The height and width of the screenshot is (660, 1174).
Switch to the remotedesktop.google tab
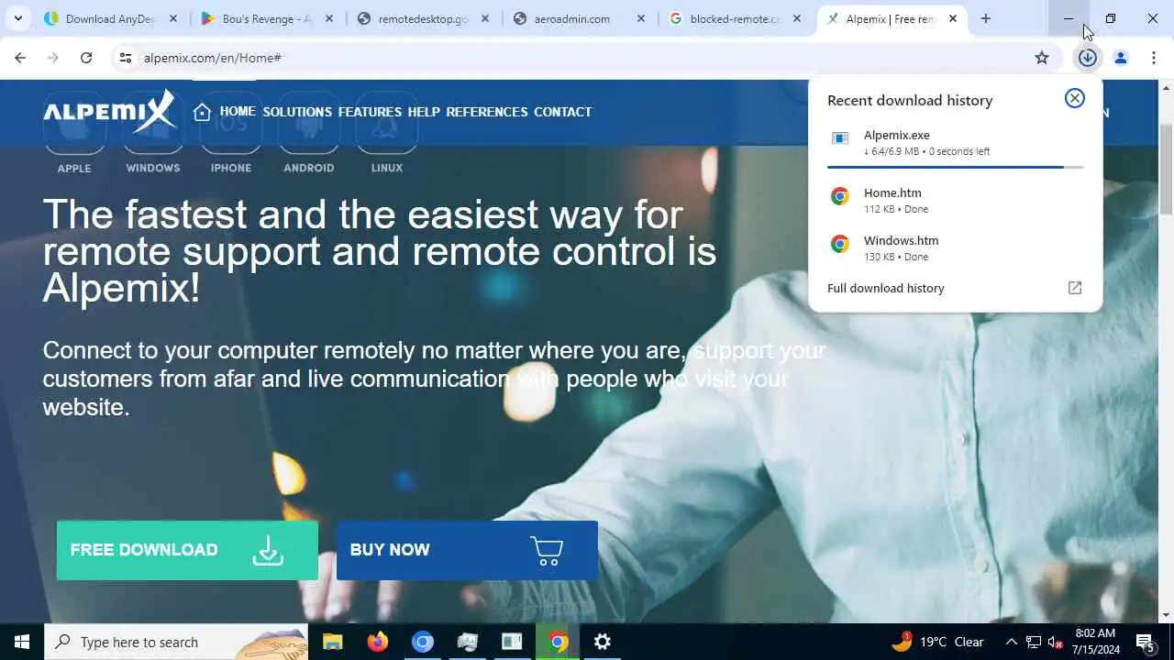click(424, 18)
